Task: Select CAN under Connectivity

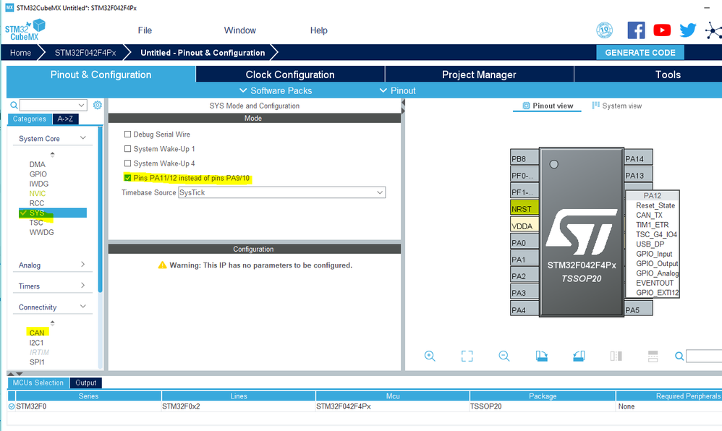Action: coord(37,333)
